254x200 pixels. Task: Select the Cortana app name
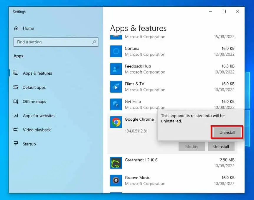(132, 48)
